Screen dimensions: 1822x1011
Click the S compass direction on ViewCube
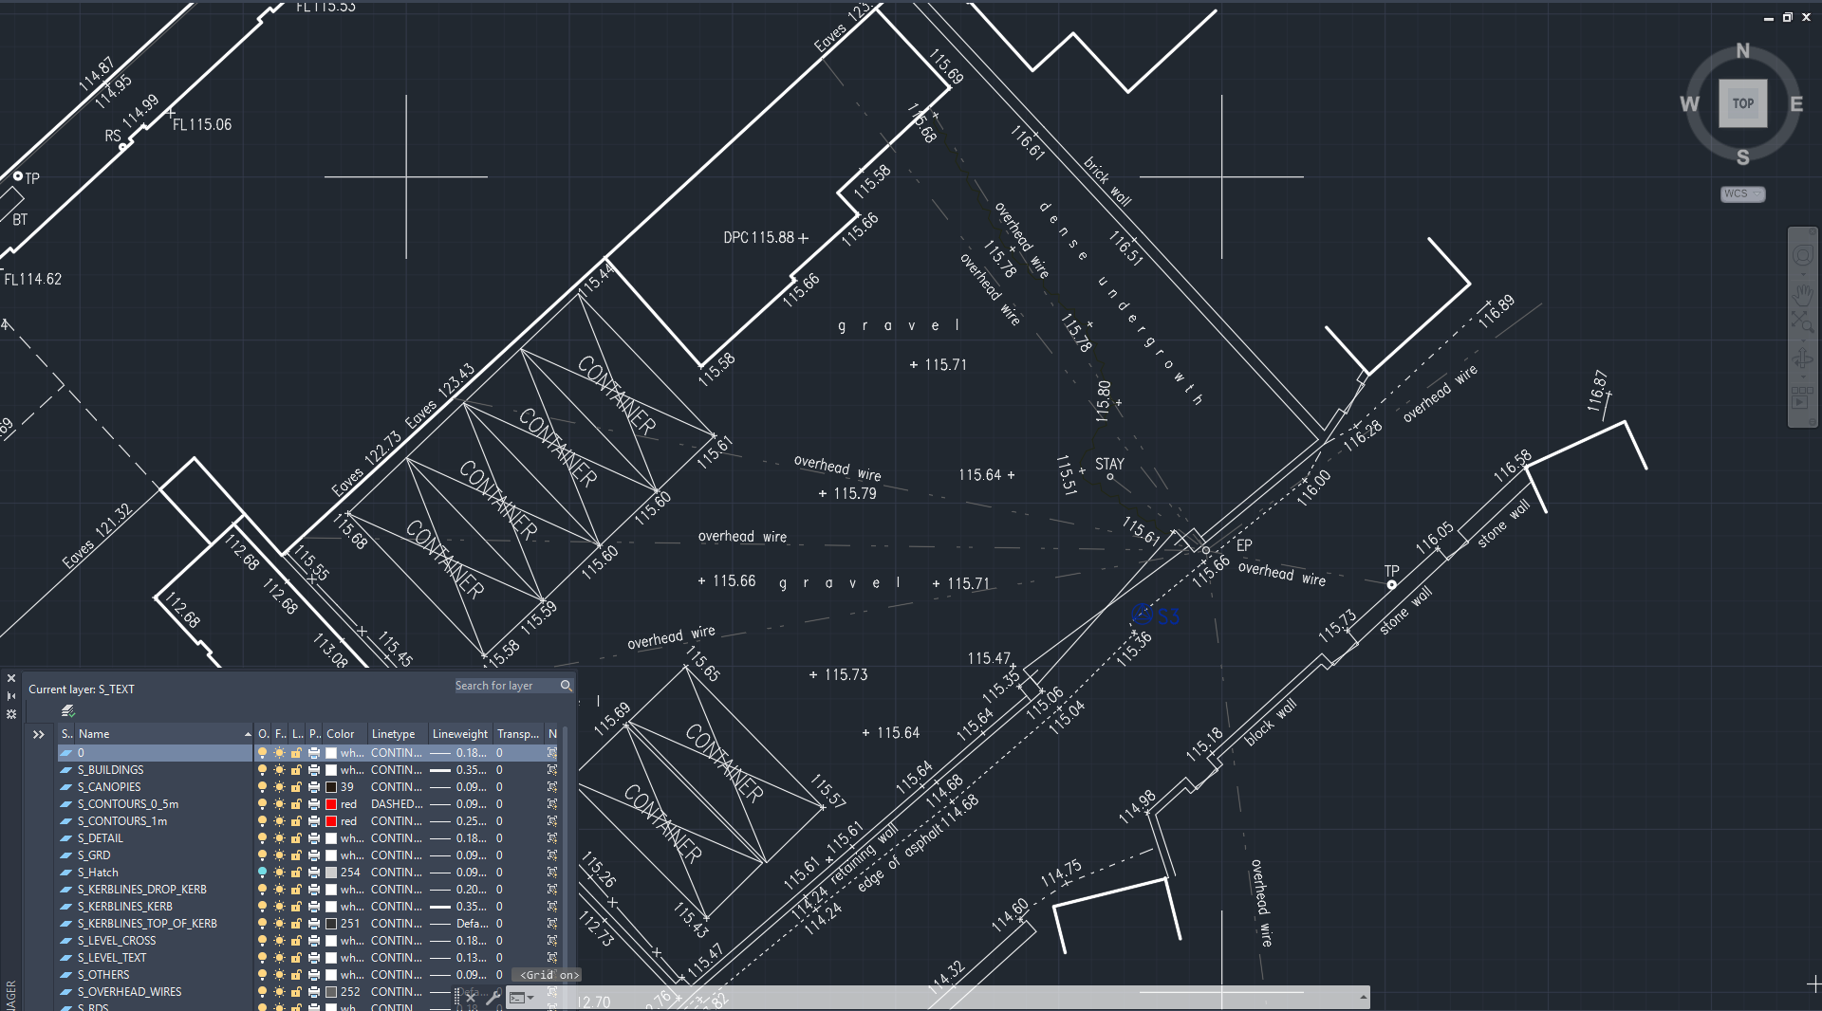(1742, 157)
